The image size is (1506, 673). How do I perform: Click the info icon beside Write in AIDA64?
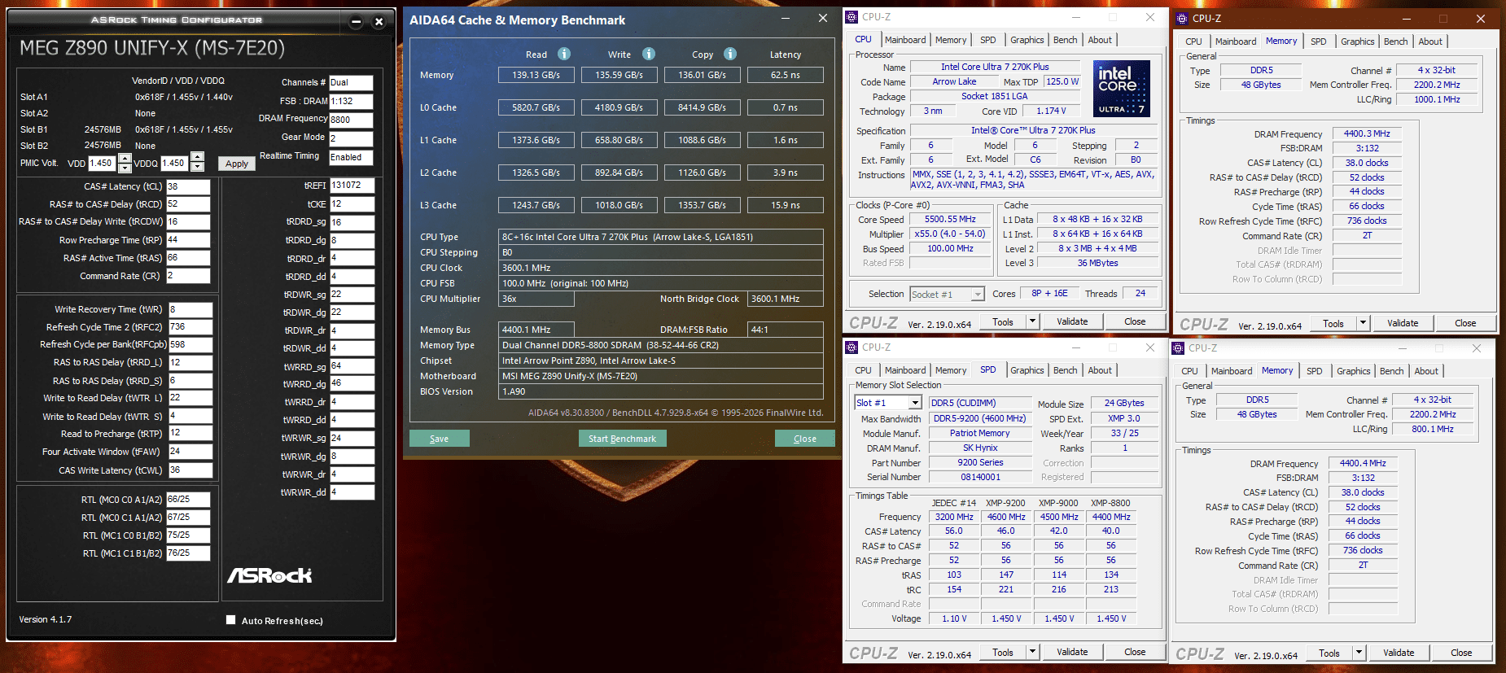click(x=649, y=54)
